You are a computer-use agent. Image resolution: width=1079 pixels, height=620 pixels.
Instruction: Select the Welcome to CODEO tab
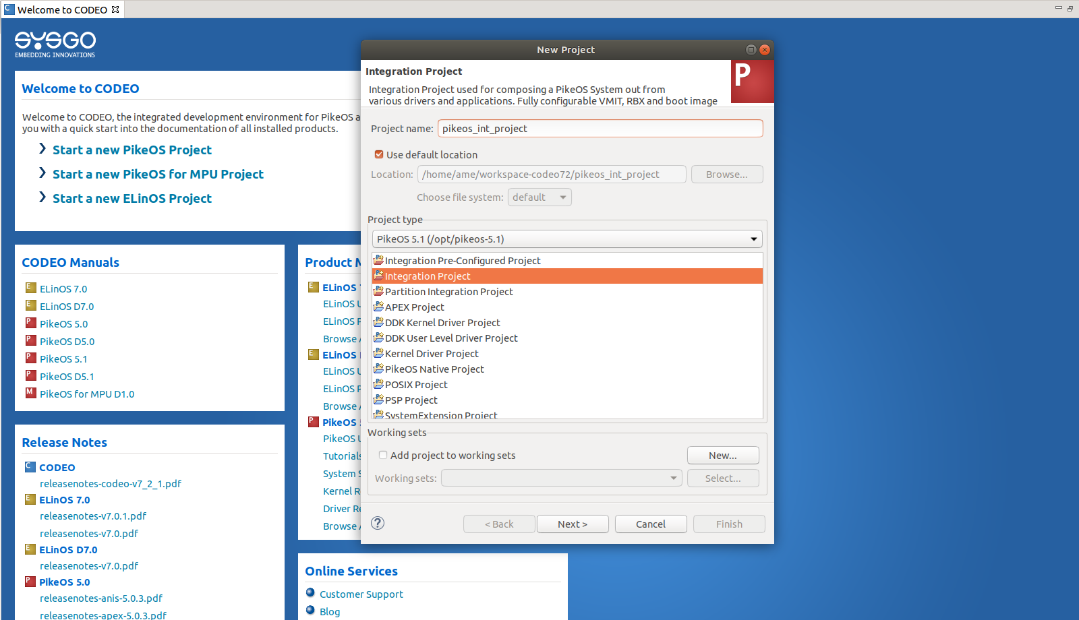61,9
